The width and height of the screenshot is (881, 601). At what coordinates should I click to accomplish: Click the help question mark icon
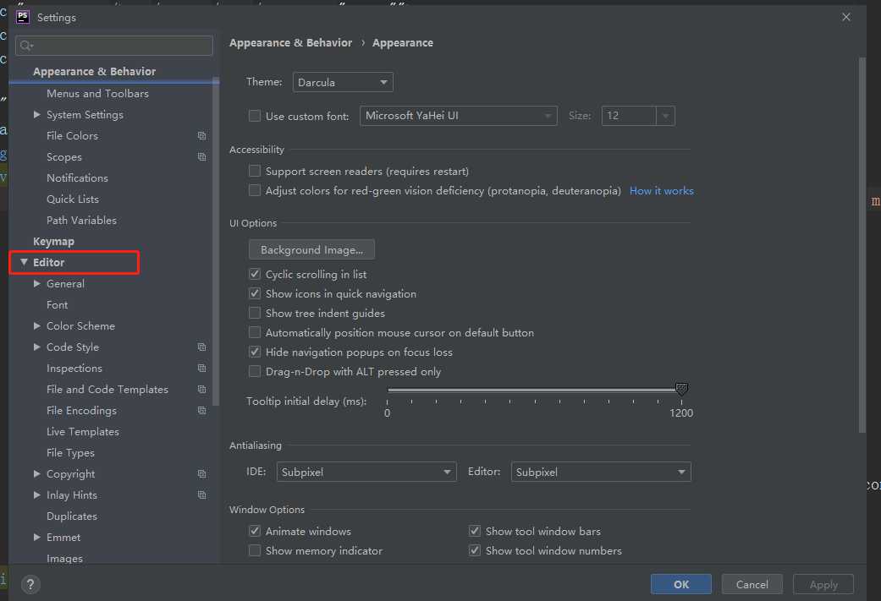click(x=30, y=584)
